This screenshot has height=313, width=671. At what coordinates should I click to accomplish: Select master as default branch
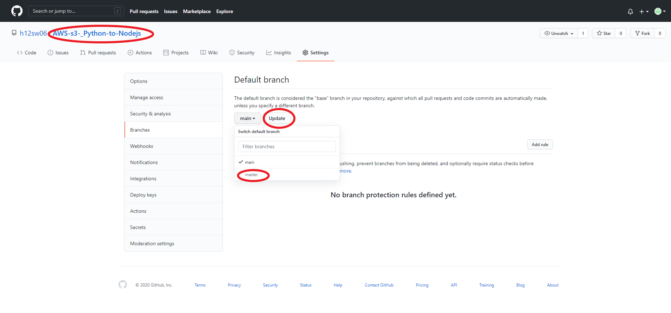(x=287, y=175)
